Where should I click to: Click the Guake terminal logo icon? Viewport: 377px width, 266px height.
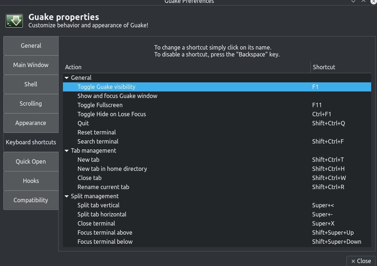tap(15, 21)
